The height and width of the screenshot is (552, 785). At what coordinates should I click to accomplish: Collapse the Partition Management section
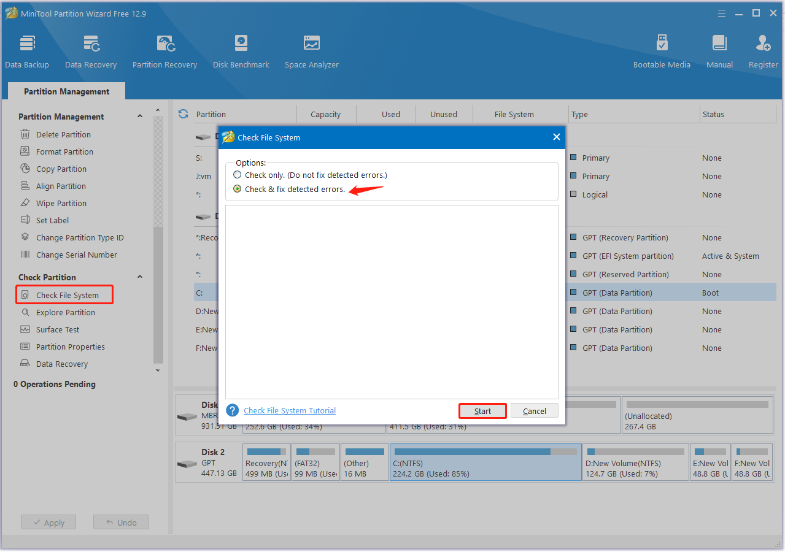140,117
